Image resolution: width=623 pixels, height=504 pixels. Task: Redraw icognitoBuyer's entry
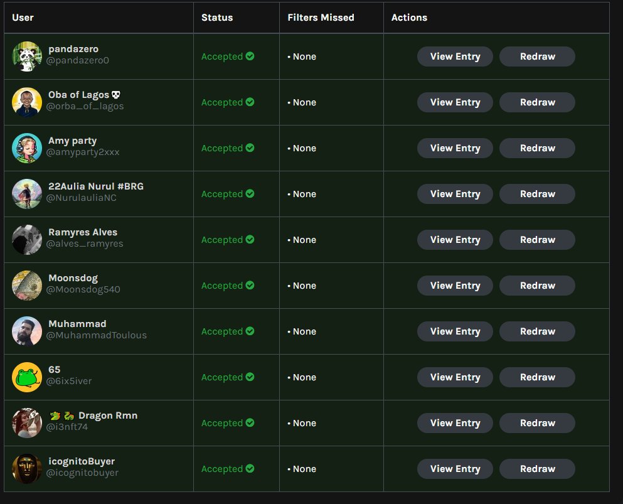point(537,468)
